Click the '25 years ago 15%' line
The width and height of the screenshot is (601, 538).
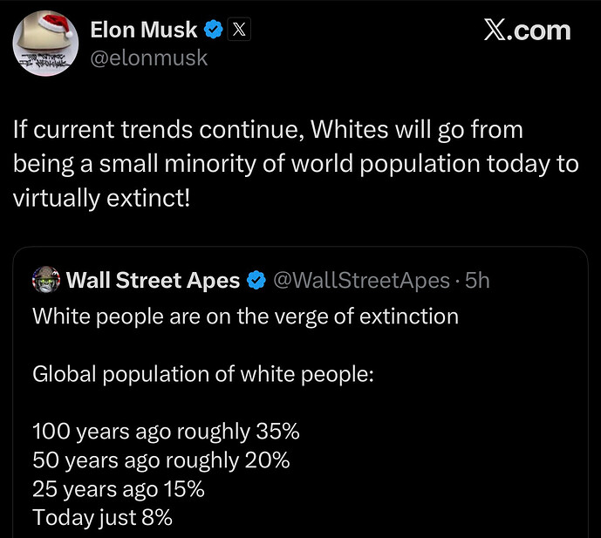click(118, 488)
